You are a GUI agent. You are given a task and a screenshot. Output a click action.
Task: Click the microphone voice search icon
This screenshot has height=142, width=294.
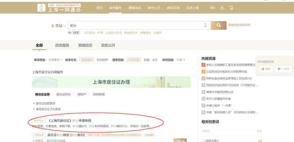[205, 26]
